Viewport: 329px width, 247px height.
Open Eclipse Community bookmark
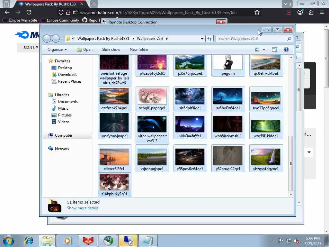point(60,20)
